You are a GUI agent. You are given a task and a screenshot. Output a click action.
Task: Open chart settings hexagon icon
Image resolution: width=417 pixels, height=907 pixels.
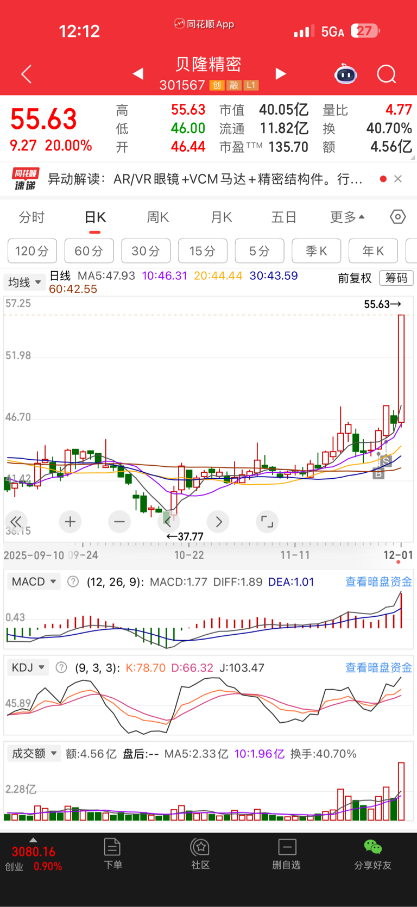click(x=398, y=217)
